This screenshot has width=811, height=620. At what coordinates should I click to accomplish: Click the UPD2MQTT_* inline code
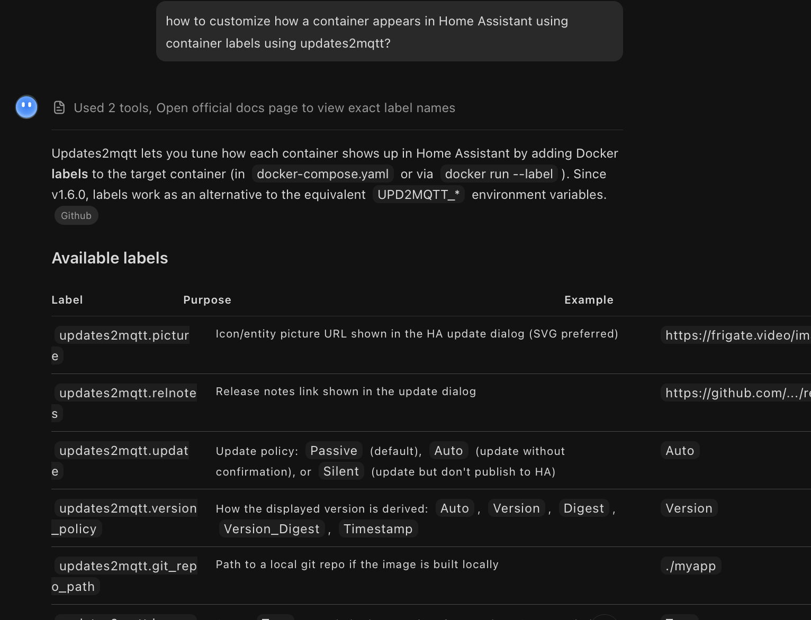(x=418, y=195)
